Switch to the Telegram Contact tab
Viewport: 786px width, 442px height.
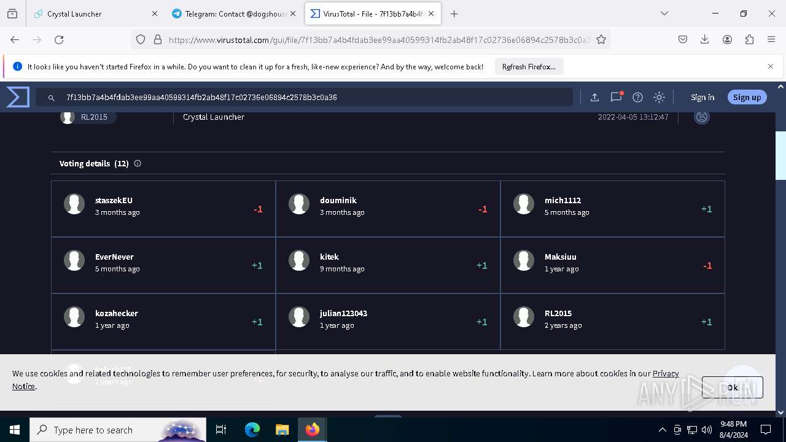pyautogui.click(x=234, y=14)
